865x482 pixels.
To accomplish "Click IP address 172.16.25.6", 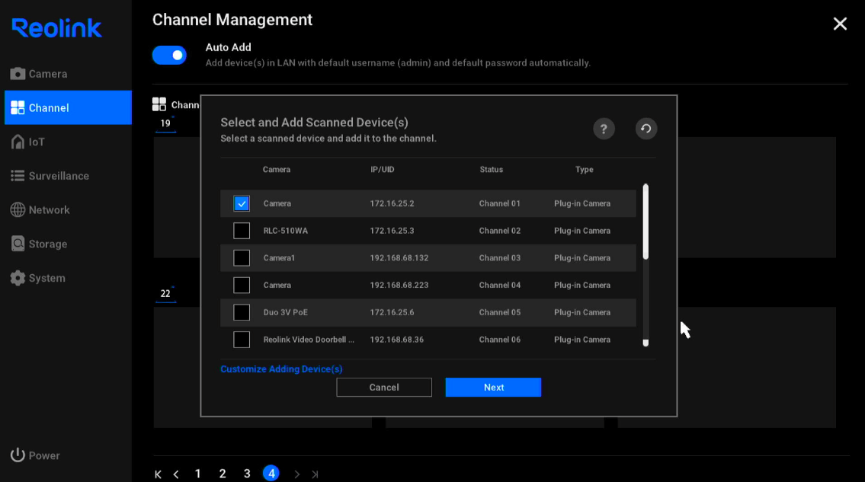I will pos(392,312).
